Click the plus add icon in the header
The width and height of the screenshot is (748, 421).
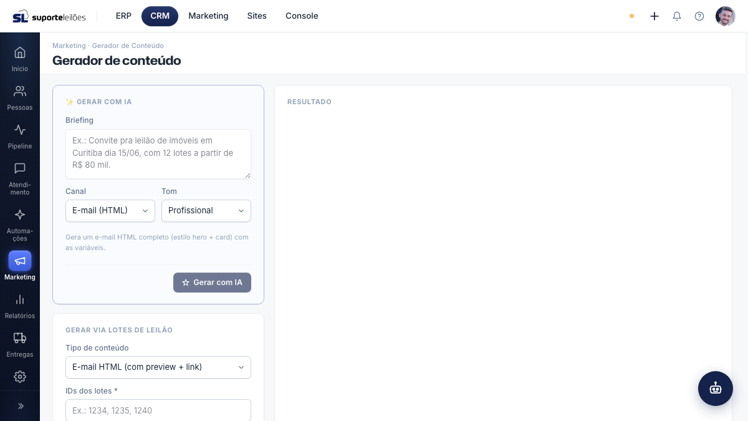click(654, 16)
